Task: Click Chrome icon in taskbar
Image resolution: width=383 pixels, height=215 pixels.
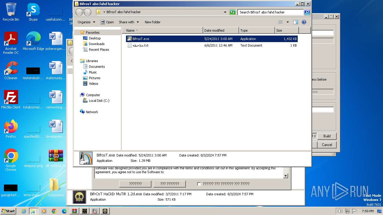Action: tap(54, 211)
